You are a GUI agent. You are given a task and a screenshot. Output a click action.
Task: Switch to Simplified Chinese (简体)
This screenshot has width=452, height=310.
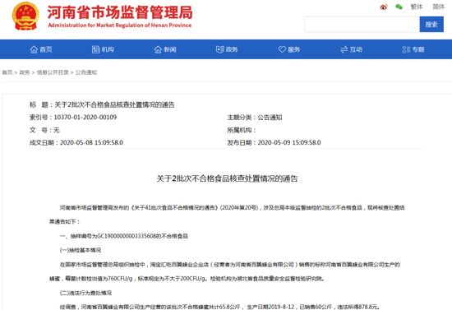pyautogui.click(x=439, y=7)
